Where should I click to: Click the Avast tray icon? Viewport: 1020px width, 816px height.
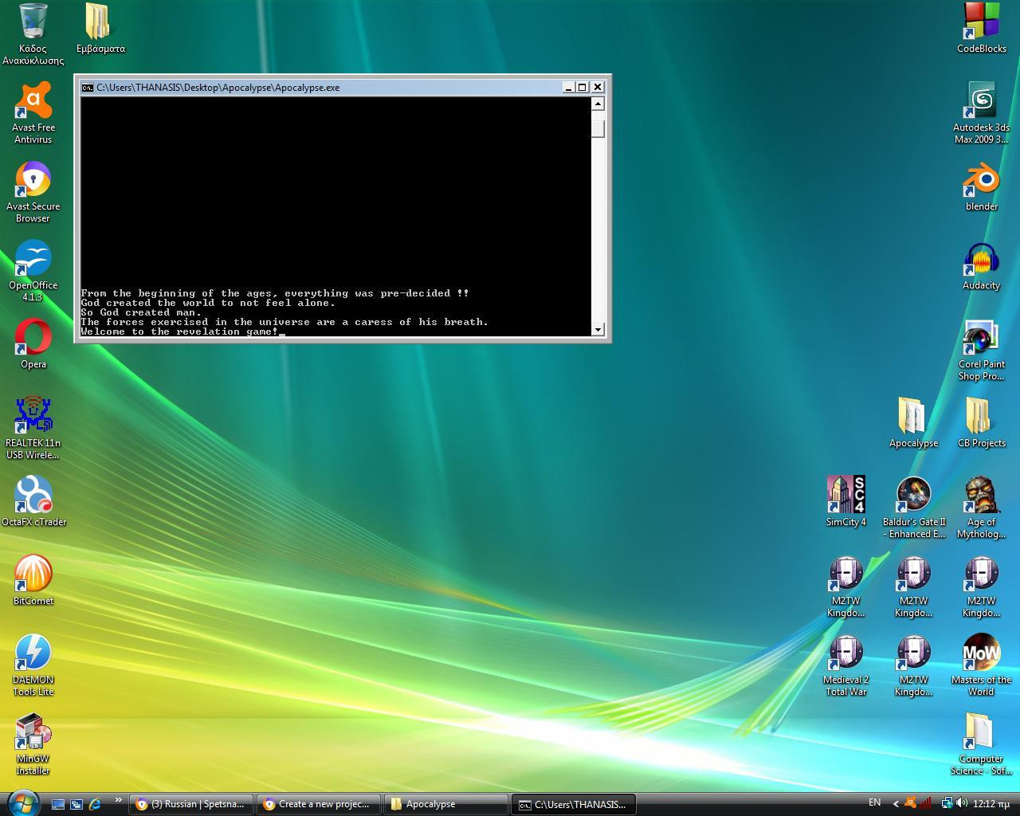click(x=910, y=803)
